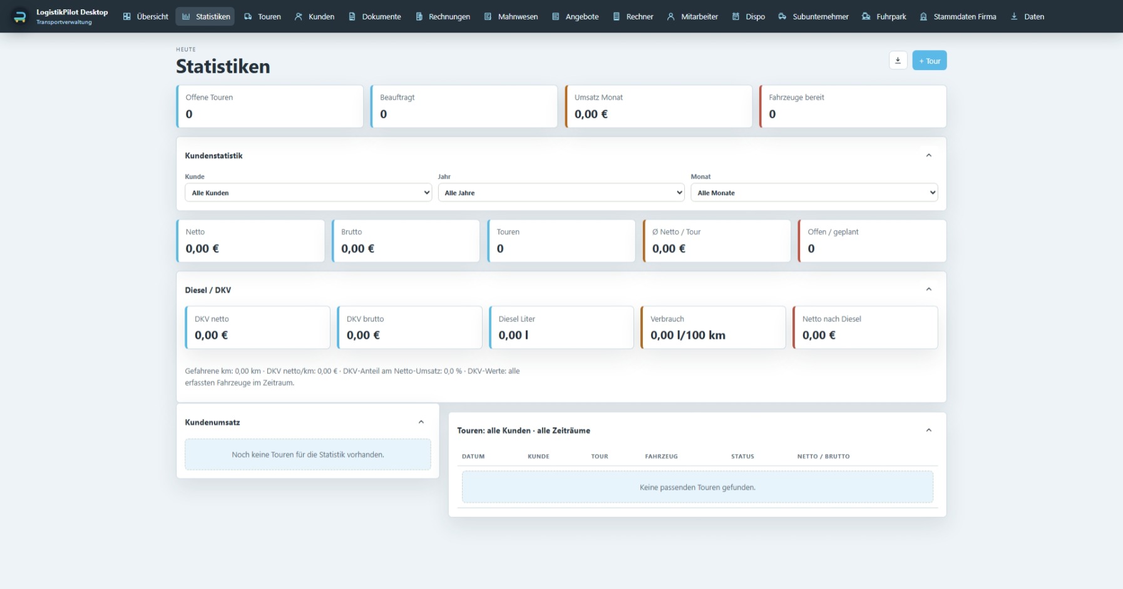Open the Rechnungen menu item
1123x589 pixels.
point(443,16)
